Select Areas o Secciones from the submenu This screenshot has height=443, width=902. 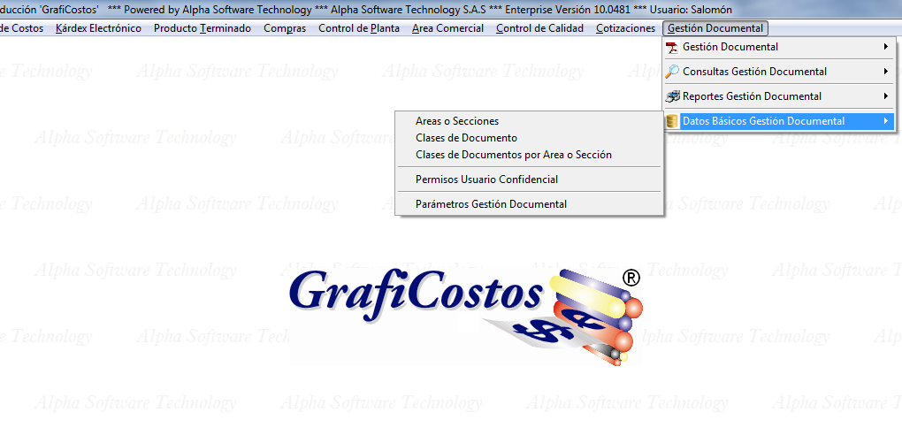click(x=457, y=121)
